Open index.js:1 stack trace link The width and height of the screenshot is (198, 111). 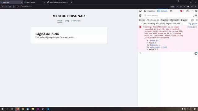pos(155,41)
